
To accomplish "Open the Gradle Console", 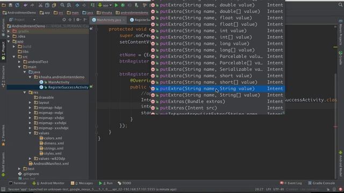I will (321, 183).
